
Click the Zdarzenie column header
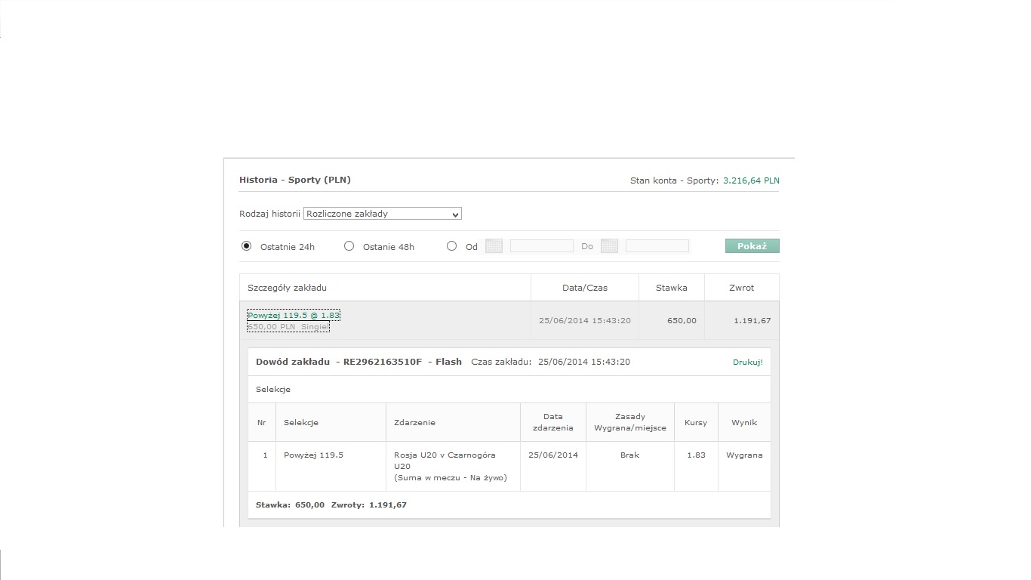pyautogui.click(x=454, y=422)
